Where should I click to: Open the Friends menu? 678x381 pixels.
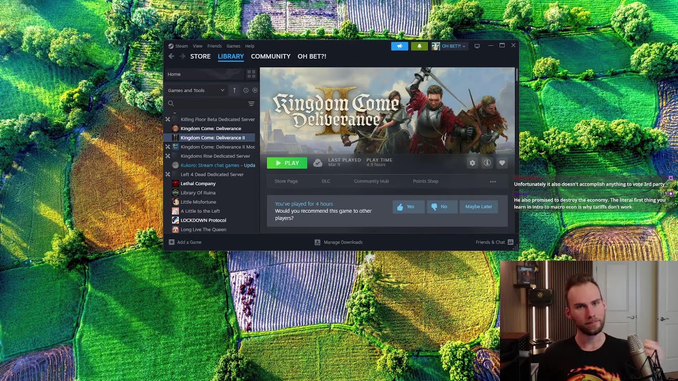tap(215, 46)
